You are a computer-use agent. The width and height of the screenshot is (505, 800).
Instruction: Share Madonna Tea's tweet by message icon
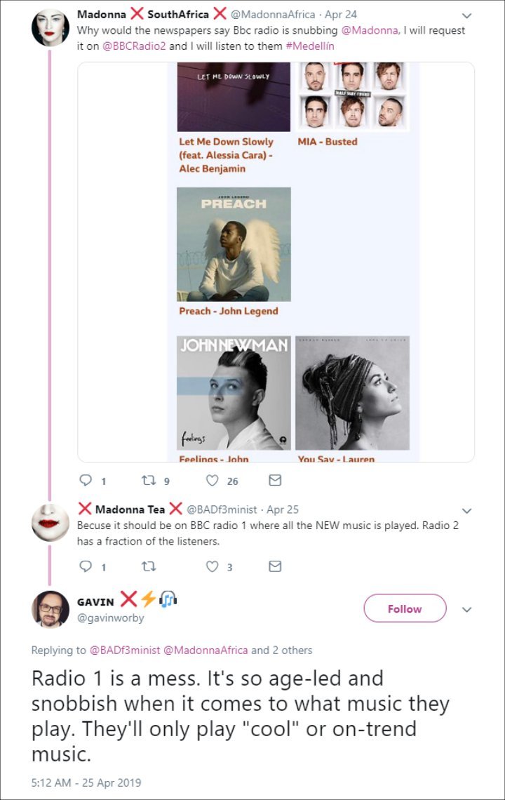(275, 566)
